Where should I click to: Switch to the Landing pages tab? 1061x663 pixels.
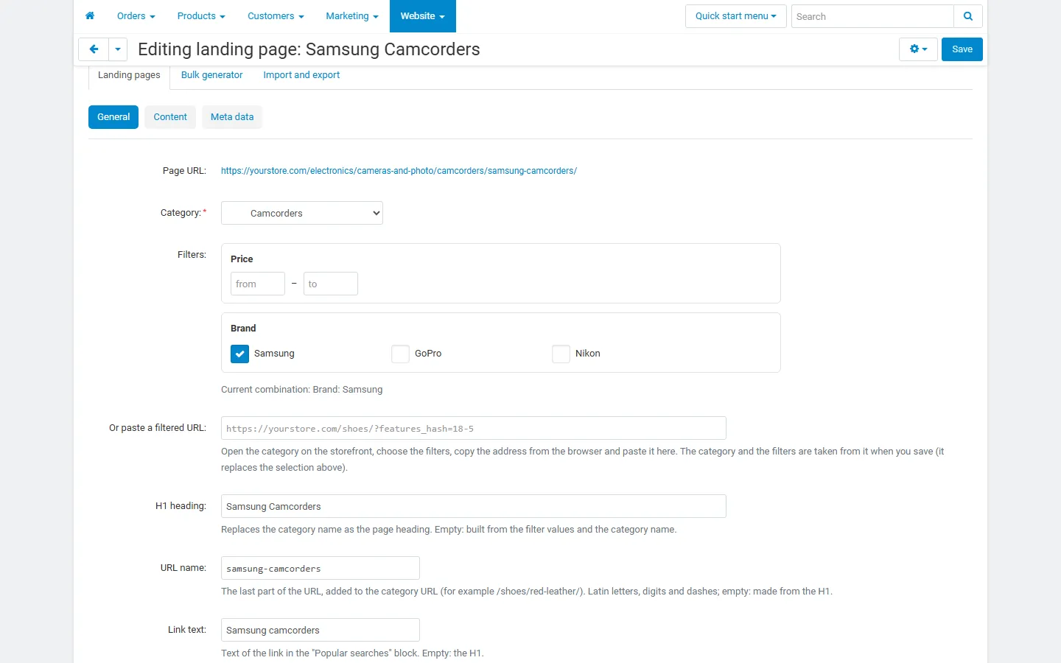point(129,75)
